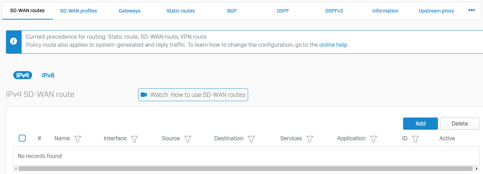Click the ID column filter icon
Image resolution: width=483 pixels, height=174 pixels.
[415, 139]
